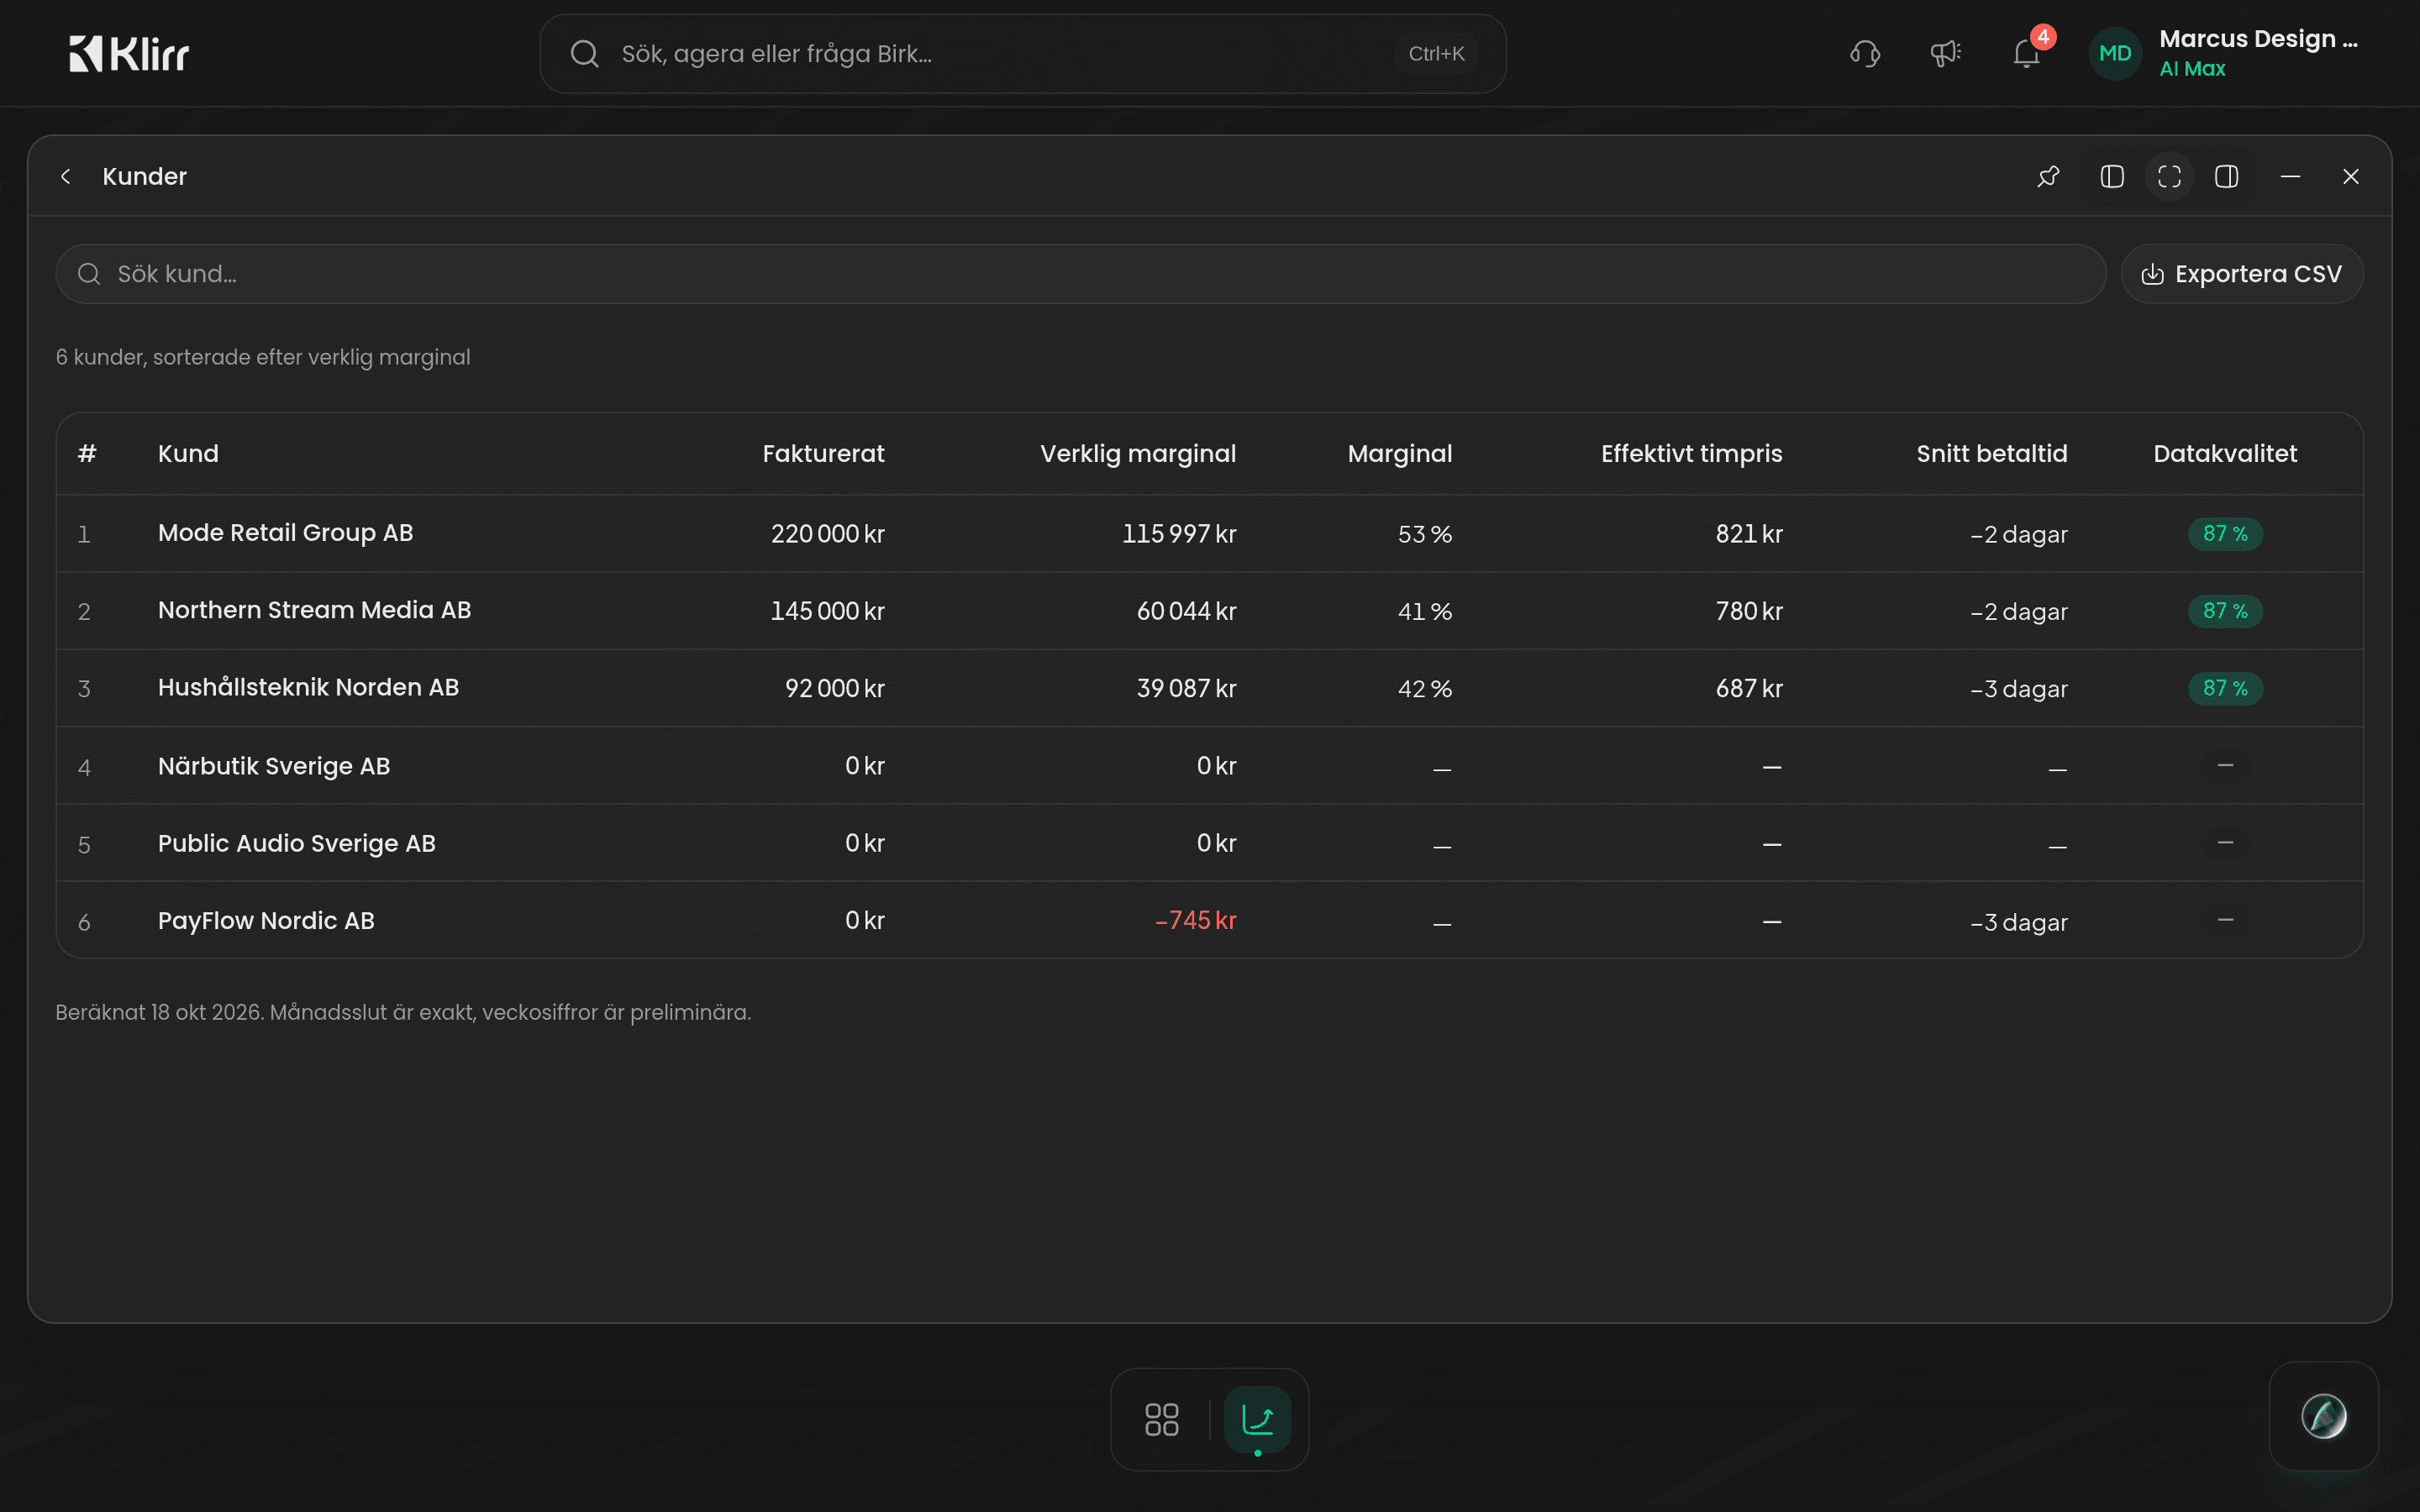Open the Marcus Design account menu

coord(2226,54)
